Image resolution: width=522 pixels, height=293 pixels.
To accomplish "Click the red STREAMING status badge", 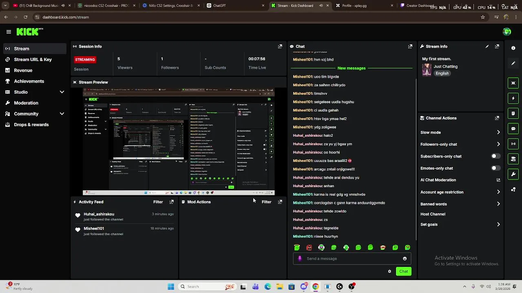I will pyautogui.click(x=85, y=59).
